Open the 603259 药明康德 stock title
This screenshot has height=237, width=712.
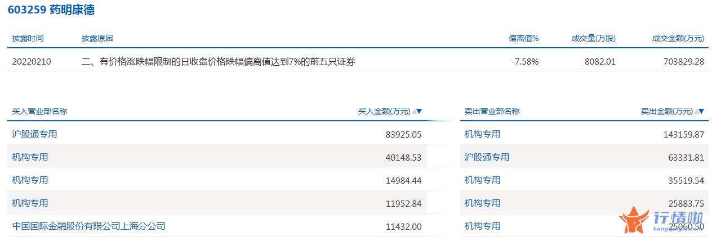[51, 10]
